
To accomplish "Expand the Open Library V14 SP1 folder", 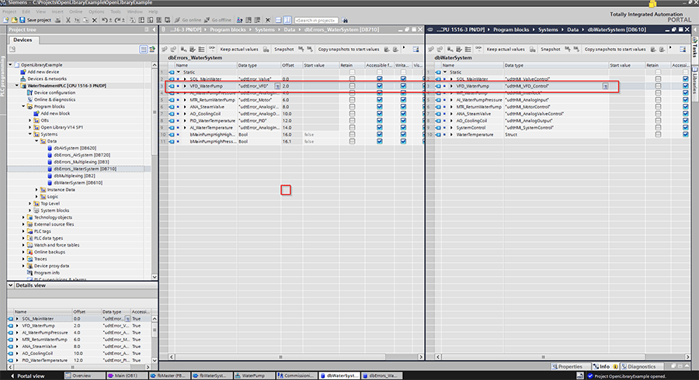I will pyautogui.click(x=30, y=127).
